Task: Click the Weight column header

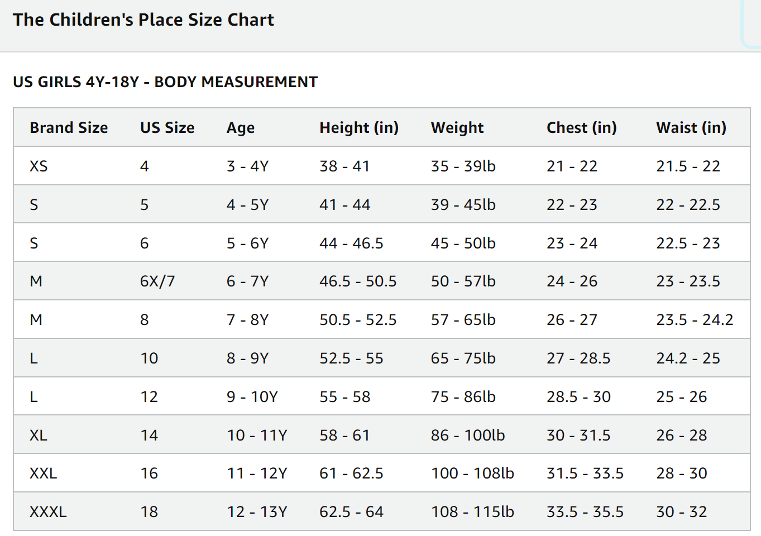Action: pos(457,128)
